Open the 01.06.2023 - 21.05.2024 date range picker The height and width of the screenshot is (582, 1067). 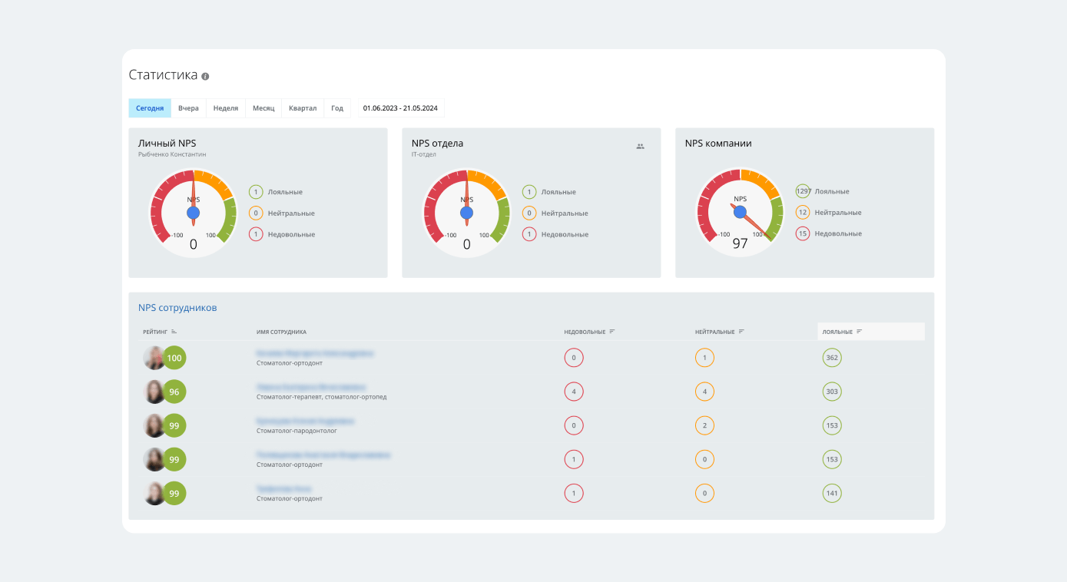[x=400, y=108]
